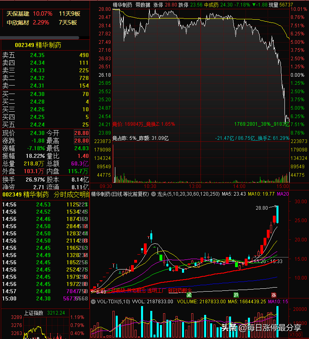Click the 10:30 time axis label

(x=150, y=186)
